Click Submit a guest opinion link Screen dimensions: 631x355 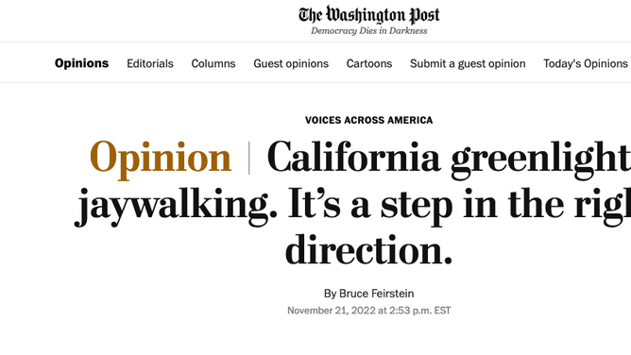click(x=468, y=63)
